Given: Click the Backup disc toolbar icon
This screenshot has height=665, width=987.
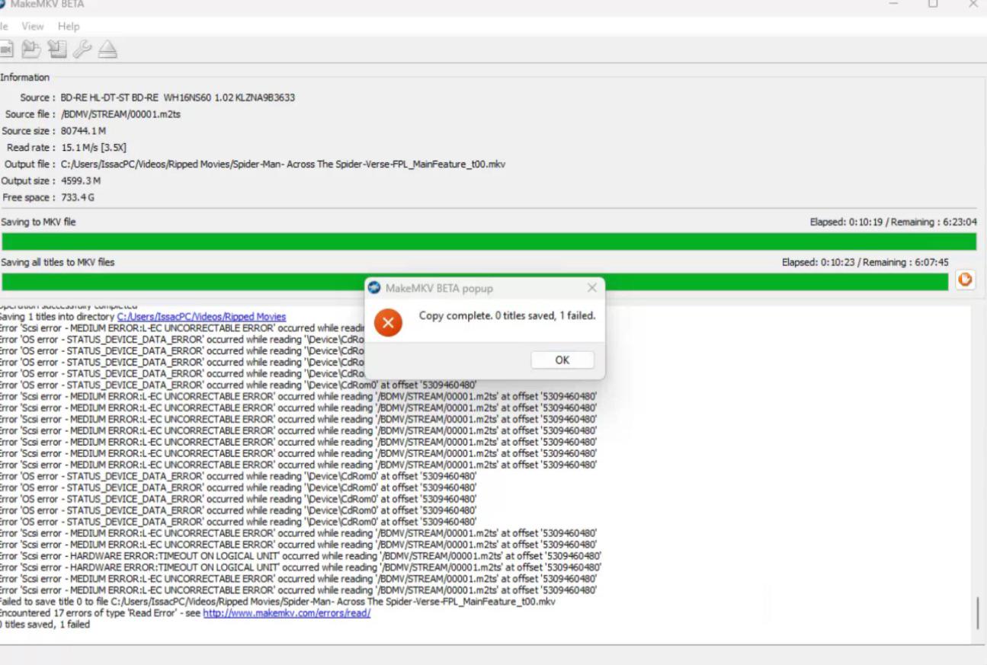Looking at the screenshot, I should coord(57,50).
